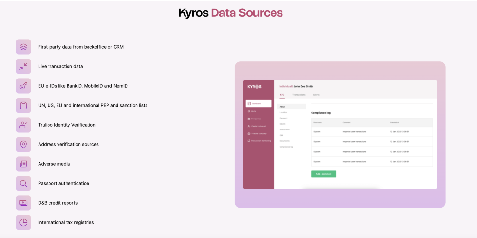This screenshot has width=477, height=238.
Task: Click the Transaction monitoring arrows icon
Action: click(x=249, y=140)
